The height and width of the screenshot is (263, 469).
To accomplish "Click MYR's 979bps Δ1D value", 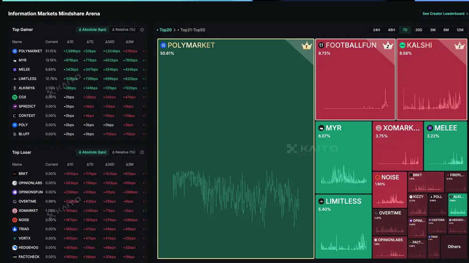I will point(71,60).
